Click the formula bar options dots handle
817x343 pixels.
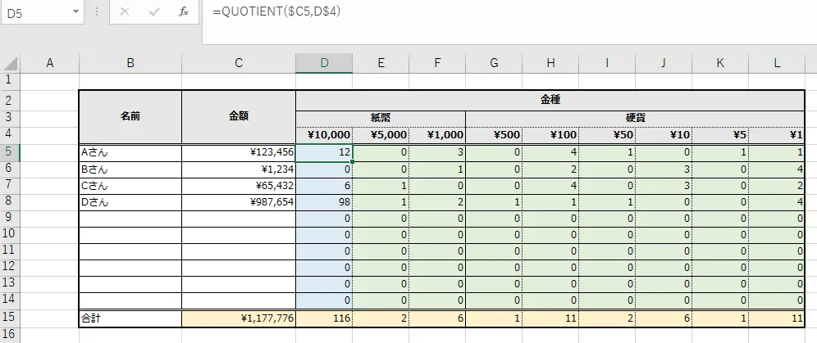click(97, 12)
